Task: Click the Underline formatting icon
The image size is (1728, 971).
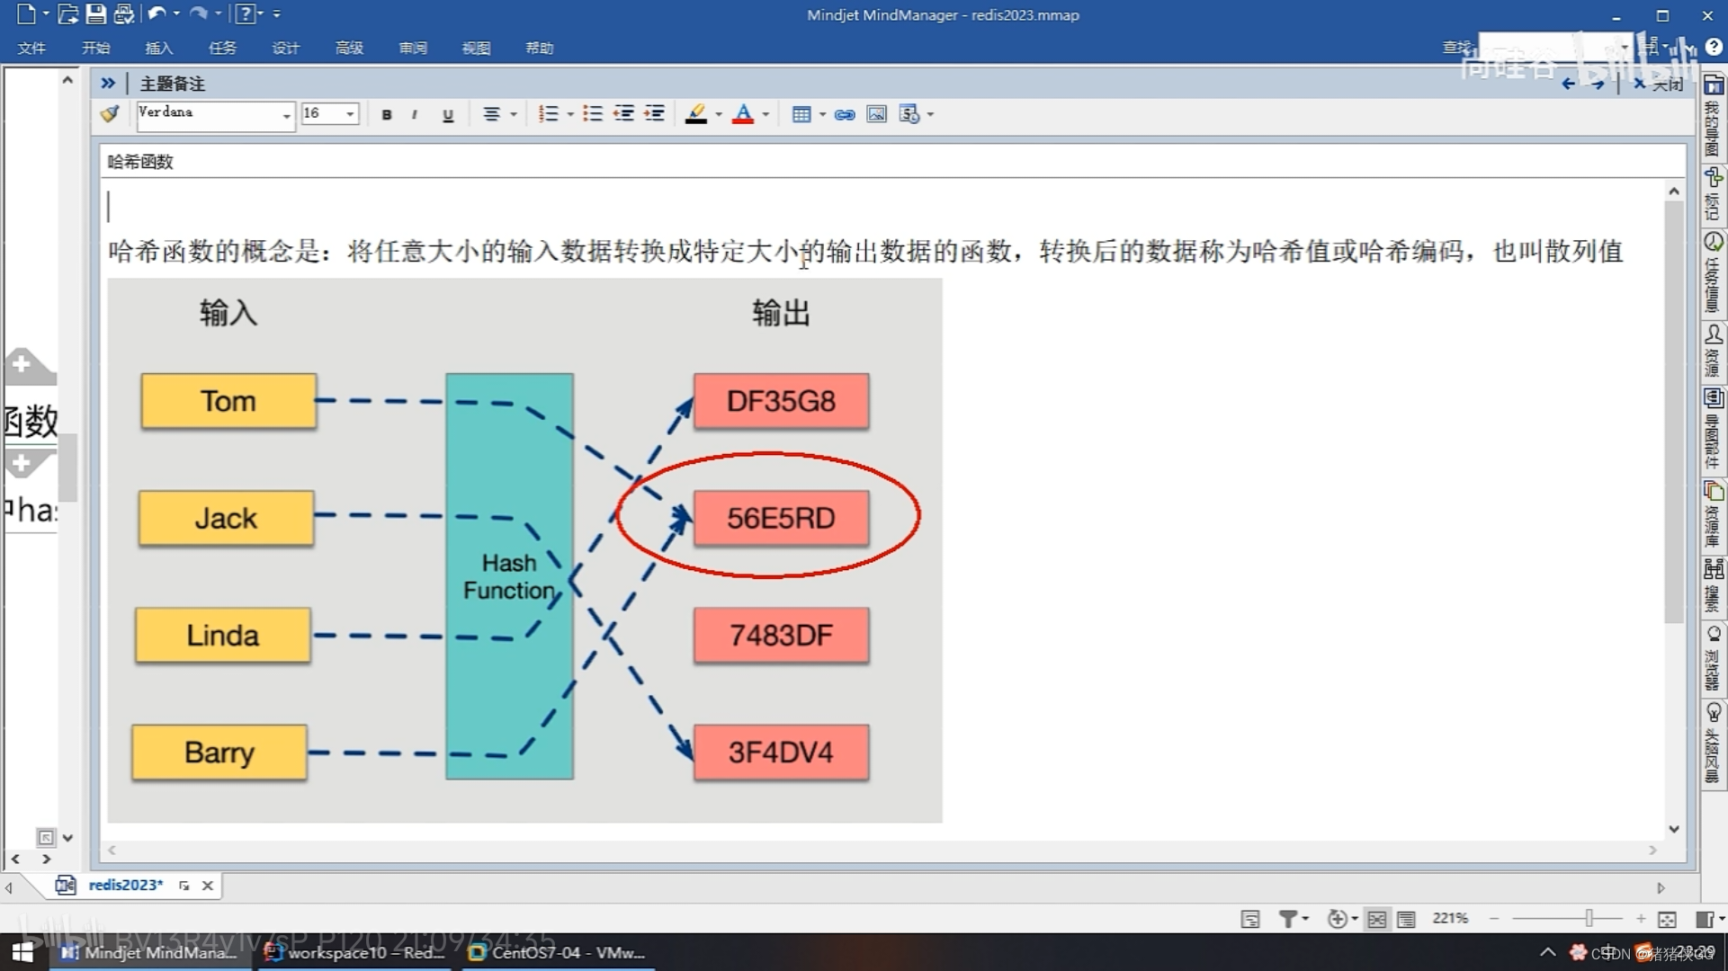Action: (449, 114)
